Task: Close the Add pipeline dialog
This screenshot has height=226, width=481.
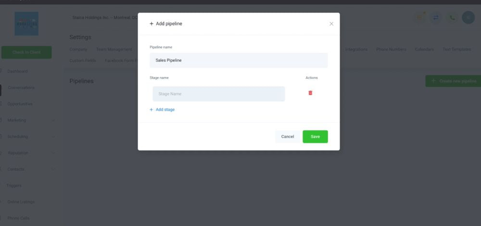Action: (331, 24)
